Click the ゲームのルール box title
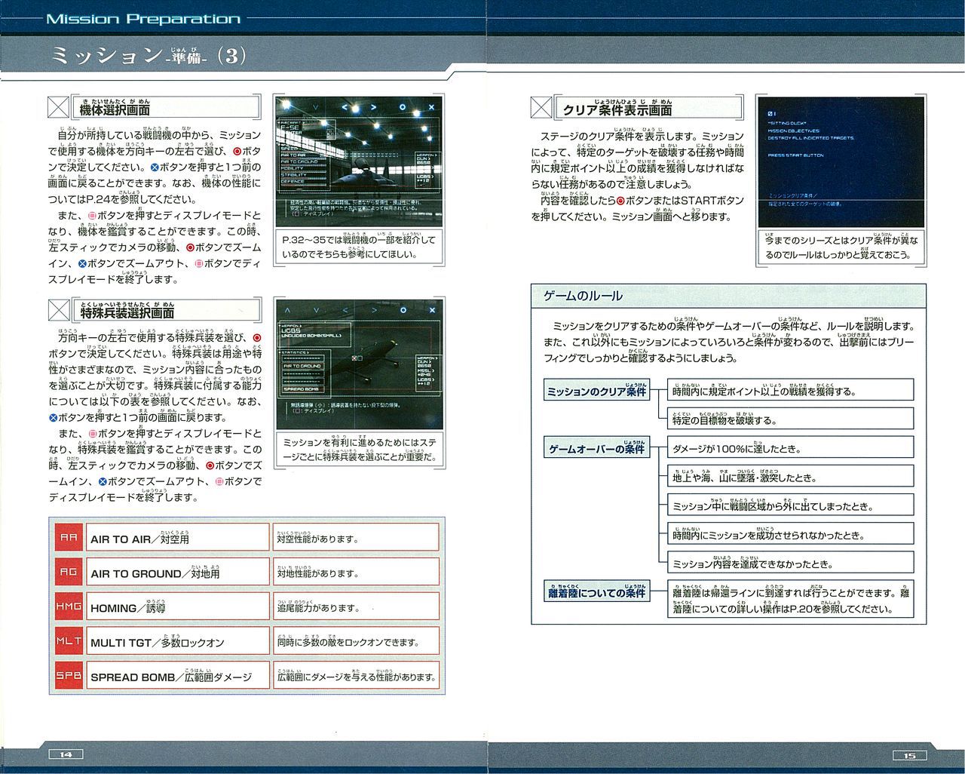The height and width of the screenshot is (774, 965). [x=583, y=296]
